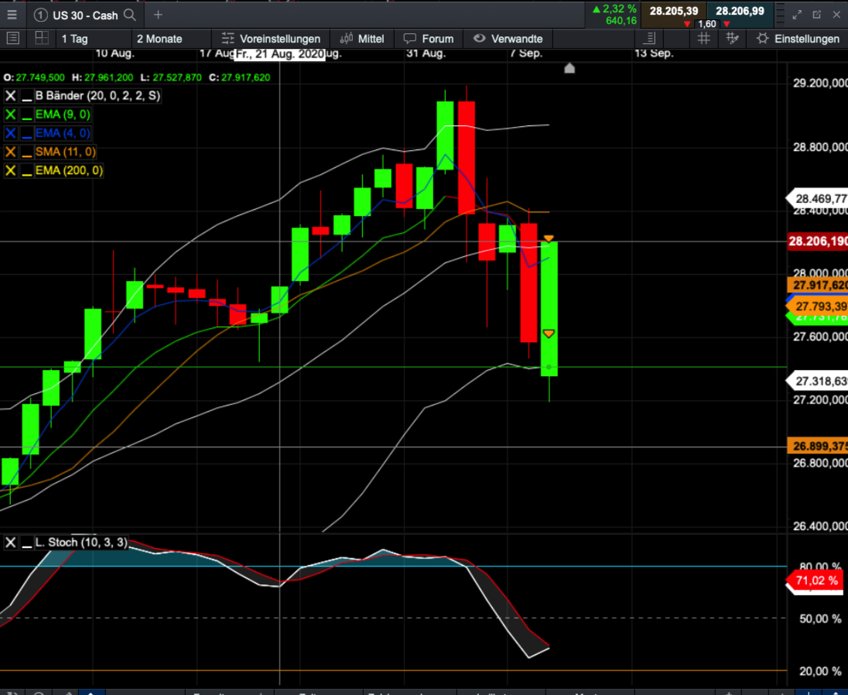Open the product search magnifier
The height and width of the screenshot is (695, 848).
pos(130,15)
